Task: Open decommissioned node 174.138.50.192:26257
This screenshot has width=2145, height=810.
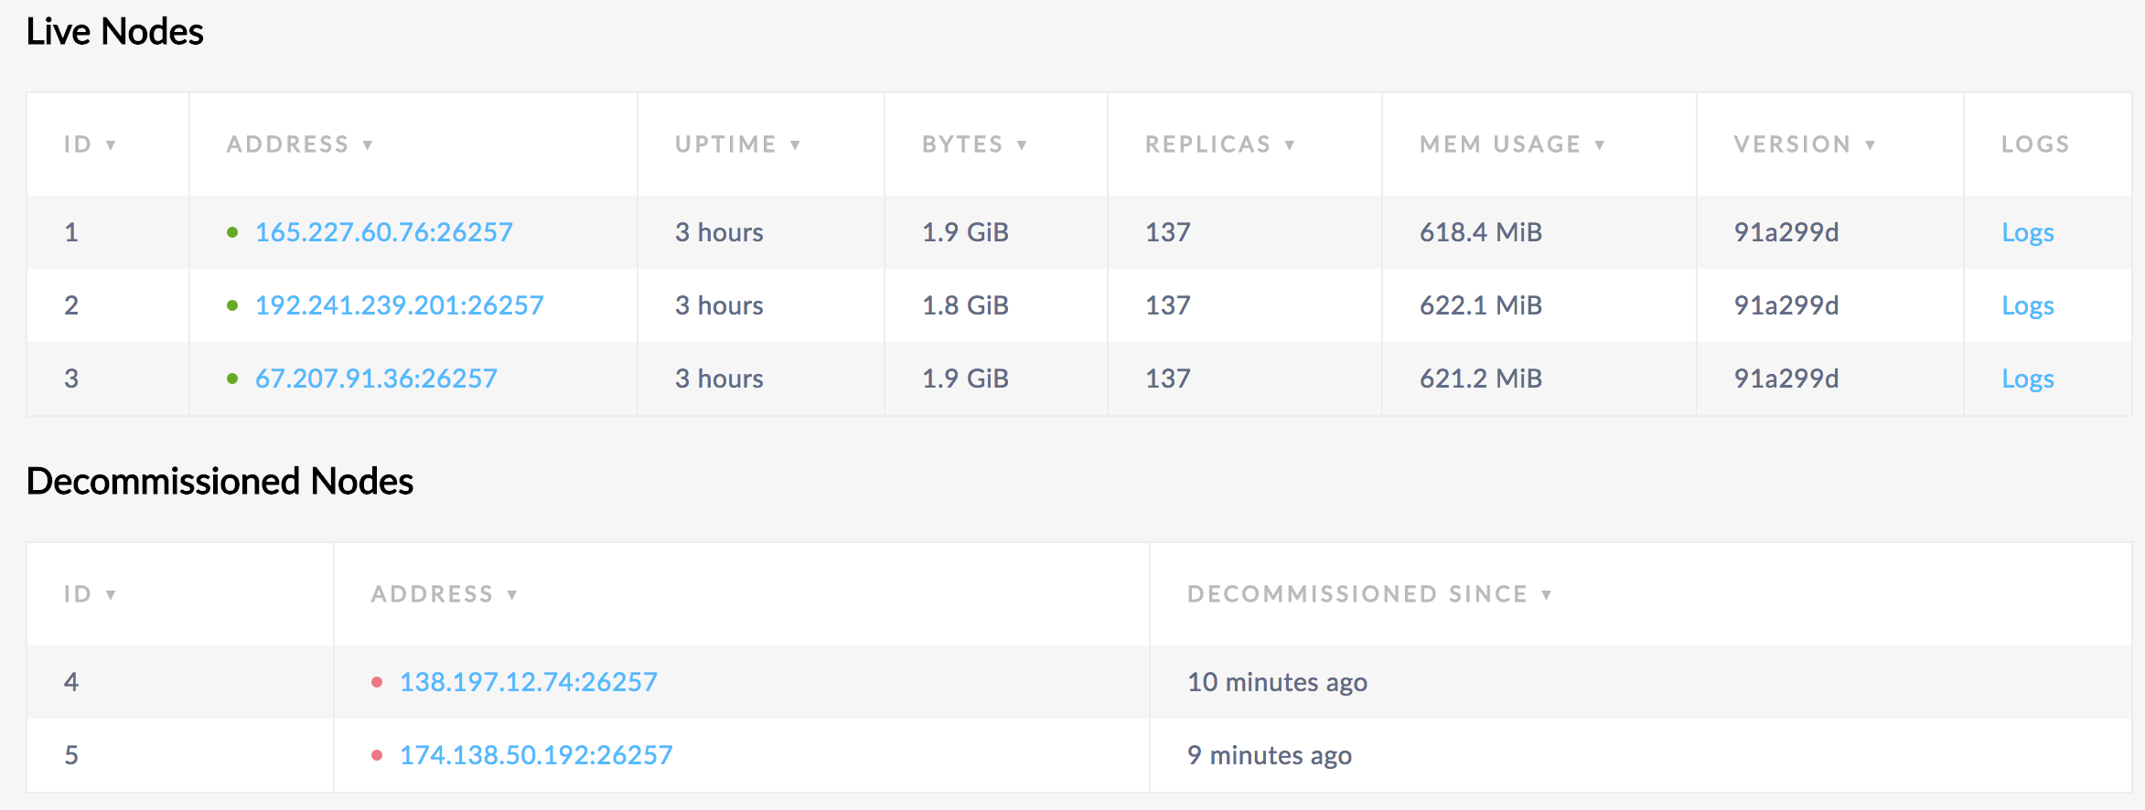Action: click(x=536, y=755)
